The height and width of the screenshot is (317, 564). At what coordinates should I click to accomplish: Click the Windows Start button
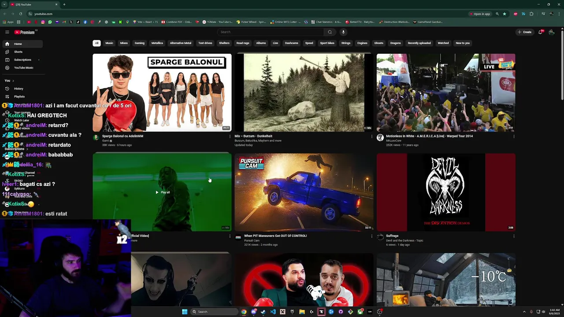185,312
